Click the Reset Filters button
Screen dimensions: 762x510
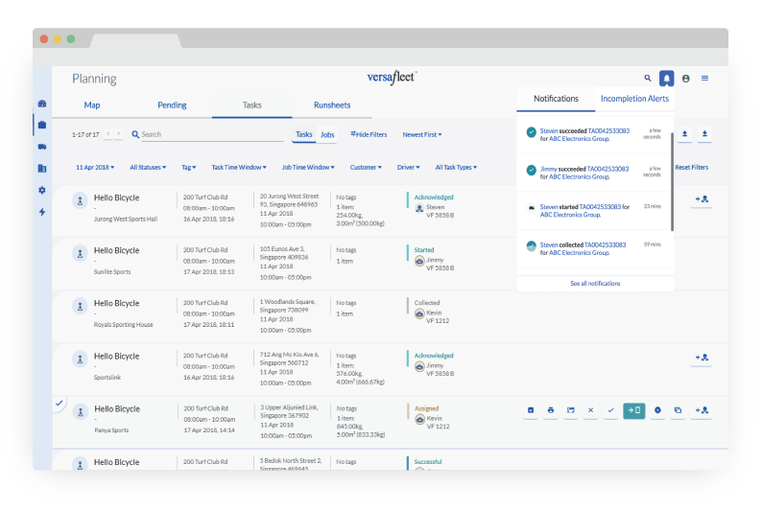coord(691,168)
